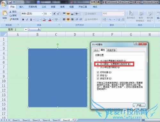Toggle Italic formatting

pos(27,20)
